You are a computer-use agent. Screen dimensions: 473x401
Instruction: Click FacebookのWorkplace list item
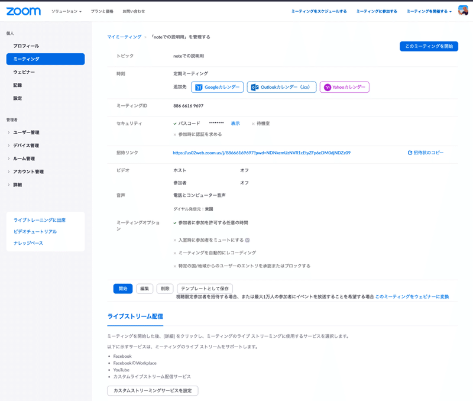click(135, 363)
